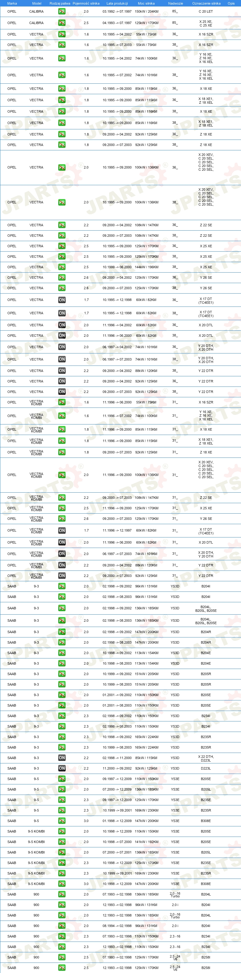The image size is (241, 973).
Task: Click the '01.1998 -> 12.2009' date cell
Action: point(117,821)
